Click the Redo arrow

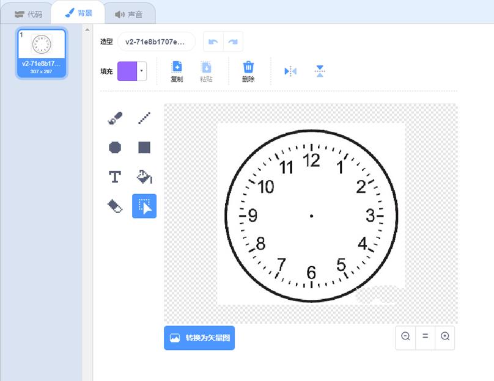232,42
